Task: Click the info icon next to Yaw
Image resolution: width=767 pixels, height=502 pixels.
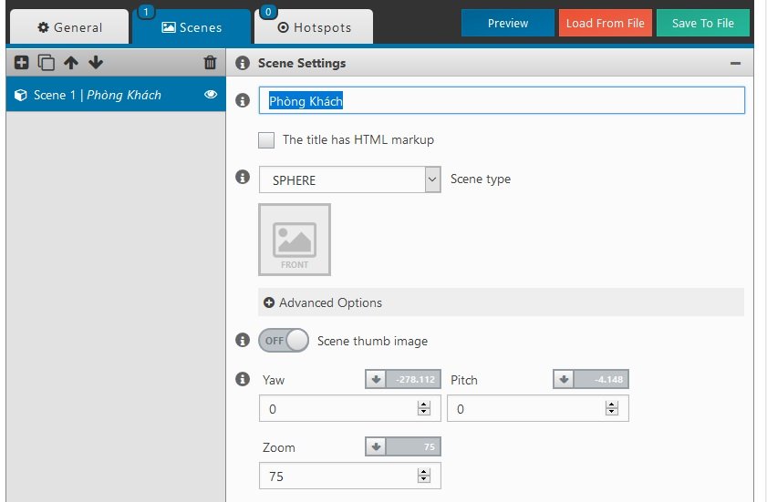Action: (x=243, y=379)
